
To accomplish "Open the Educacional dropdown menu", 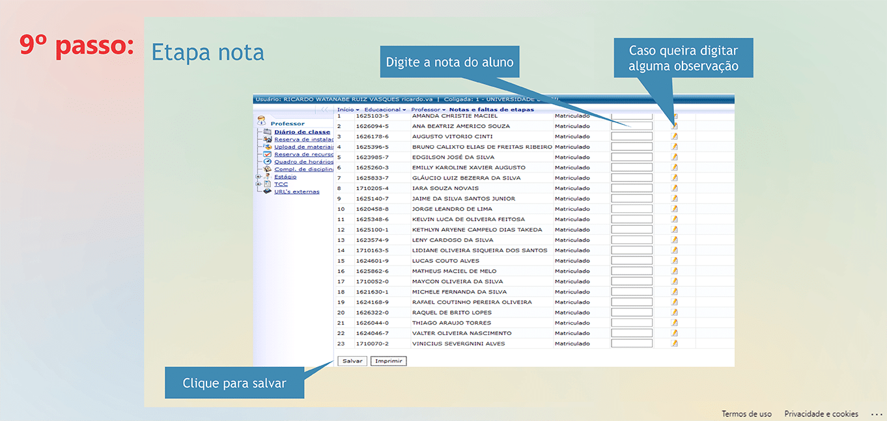I will (x=384, y=110).
